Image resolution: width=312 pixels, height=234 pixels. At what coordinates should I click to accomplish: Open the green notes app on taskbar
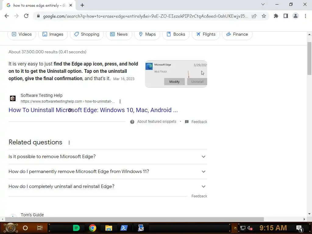[76, 228]
